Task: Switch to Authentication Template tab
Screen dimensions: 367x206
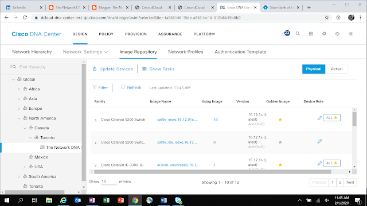Action: tap(240, 52)
